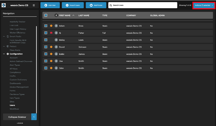Click the sidebar navigation scrollbar
The width and height of the screenshot is (216, 126).
pyautogui.click(x=36, y=69)
